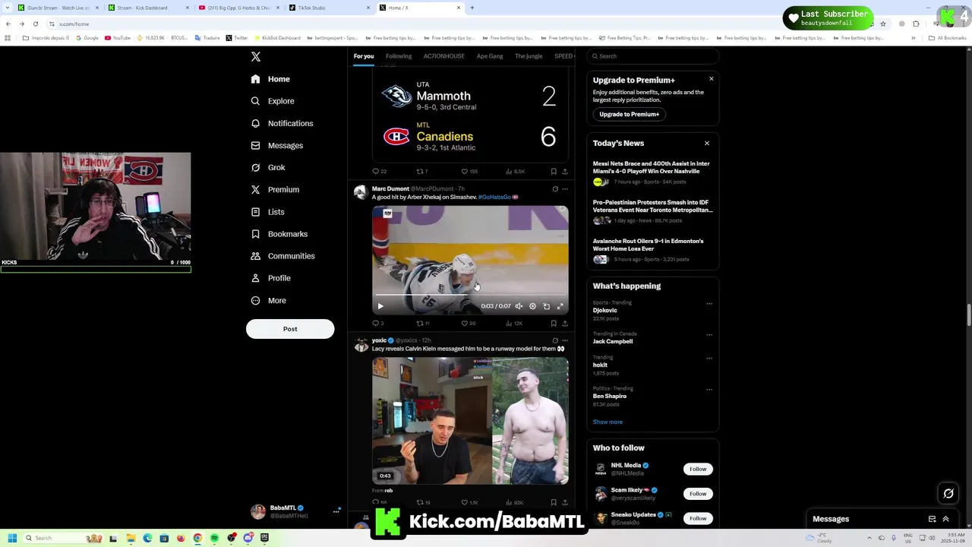
Task: Open Explore in the X sidebar
Action: click(272, 101)
